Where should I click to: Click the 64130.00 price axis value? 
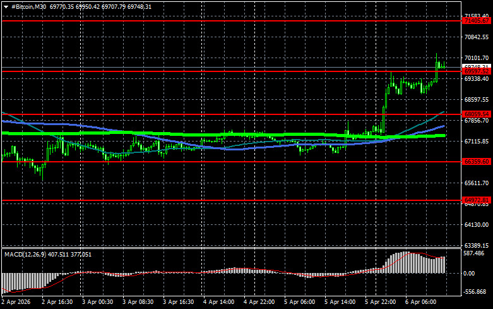(477, 225)
